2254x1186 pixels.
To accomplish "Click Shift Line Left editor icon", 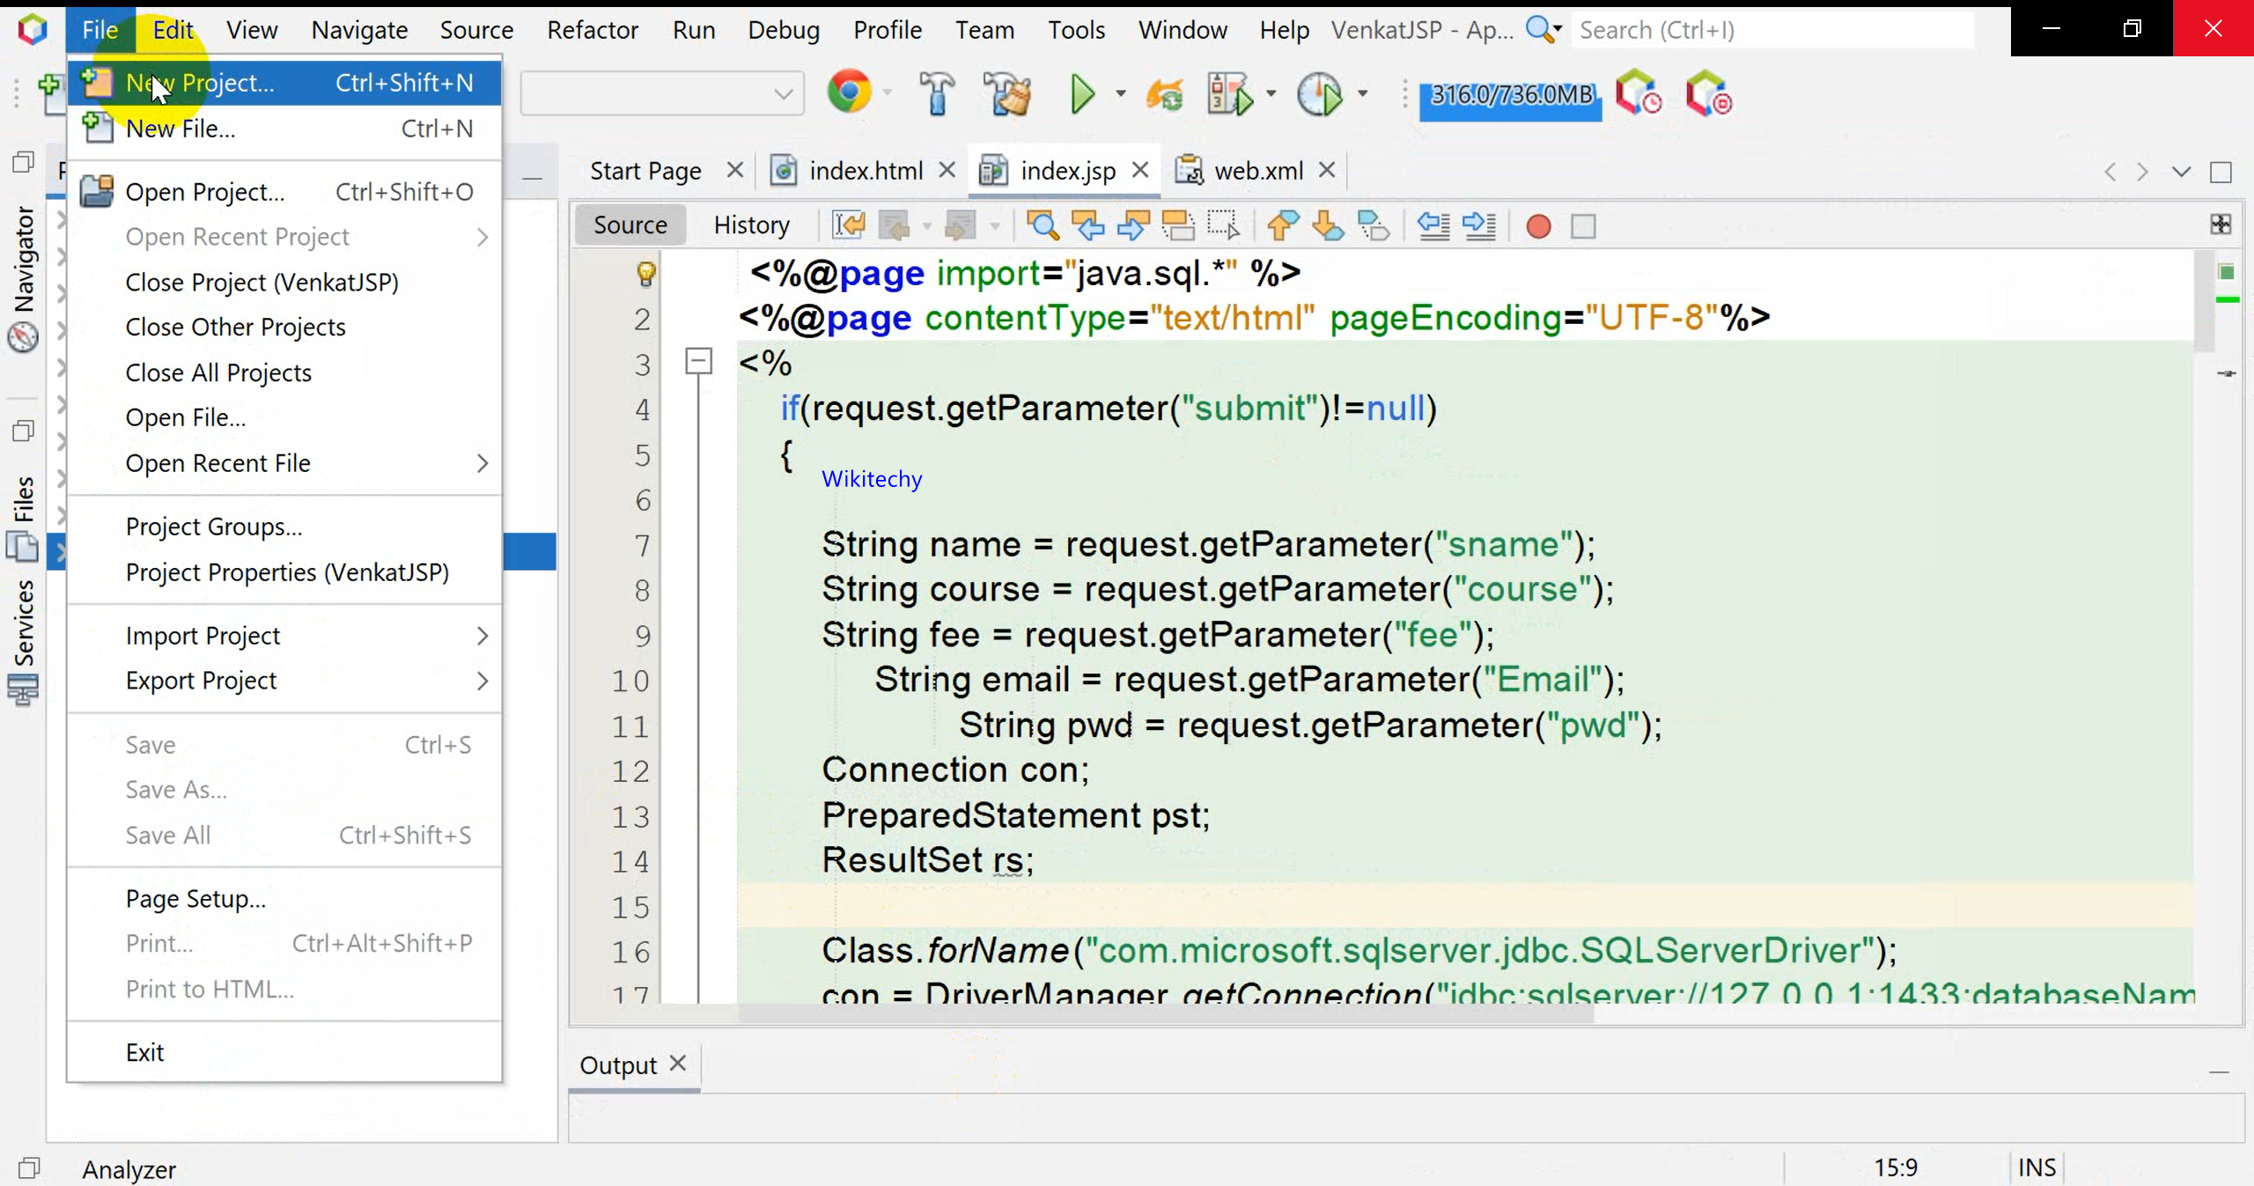I will (1433, 226).
